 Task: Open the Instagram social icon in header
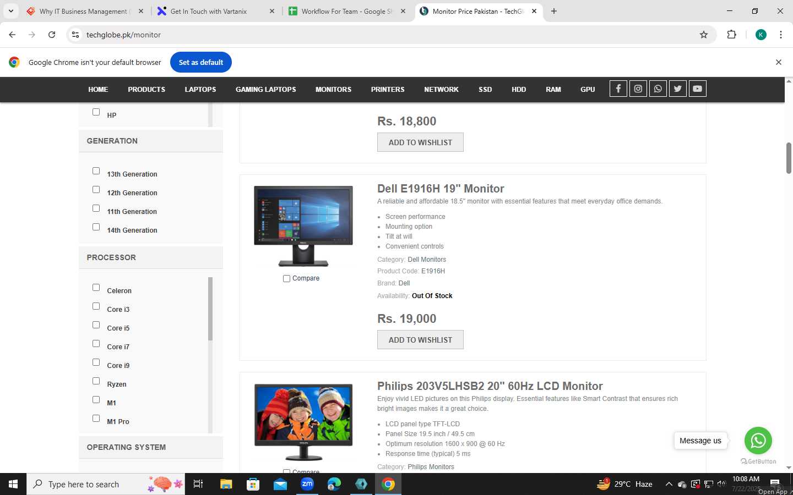638,89
